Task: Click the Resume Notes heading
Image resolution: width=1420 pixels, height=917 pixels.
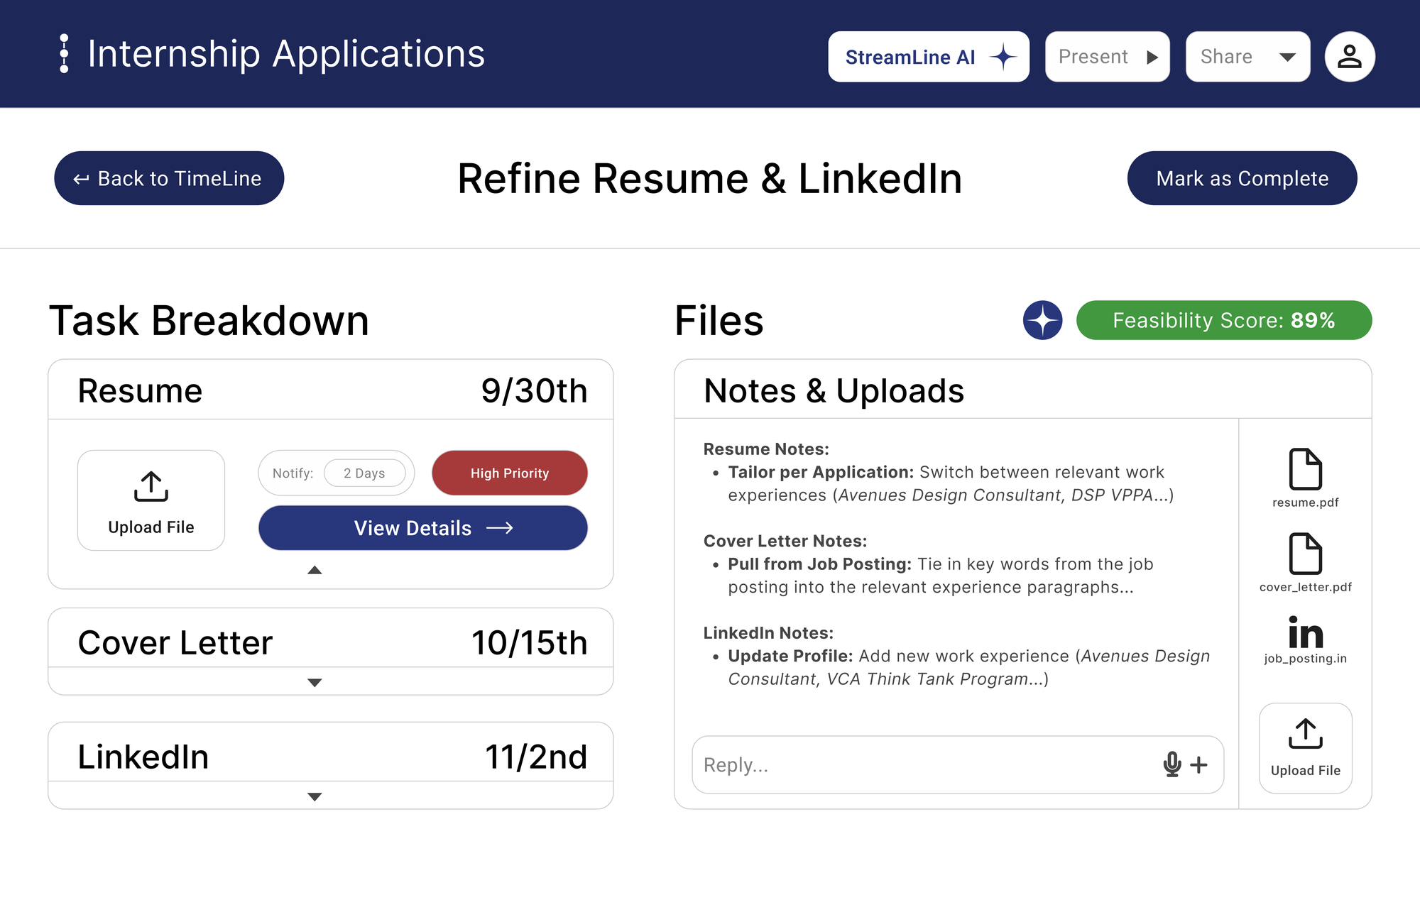Action: [766, 449]
